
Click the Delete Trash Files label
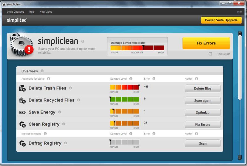pyautogui.click(x=48, y=88)
